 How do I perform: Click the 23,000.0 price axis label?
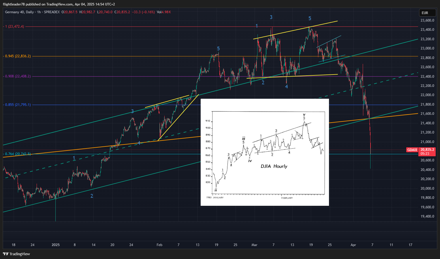[427, 48]
